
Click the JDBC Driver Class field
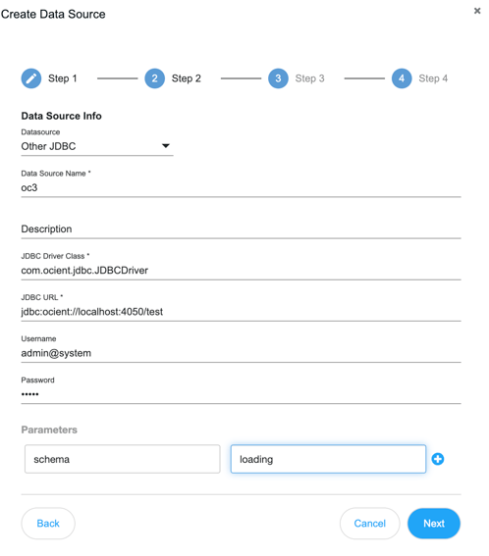[241, 271]
